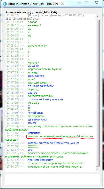The height and width of the screenshot is (189, 104).
Task: Click message 'сьогодні закриття'
Action: click(40, 83)
